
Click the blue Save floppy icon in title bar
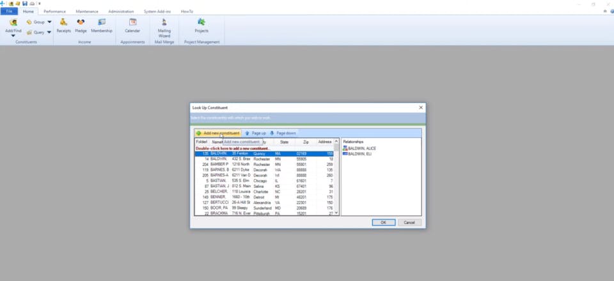[x=25, y=4]
